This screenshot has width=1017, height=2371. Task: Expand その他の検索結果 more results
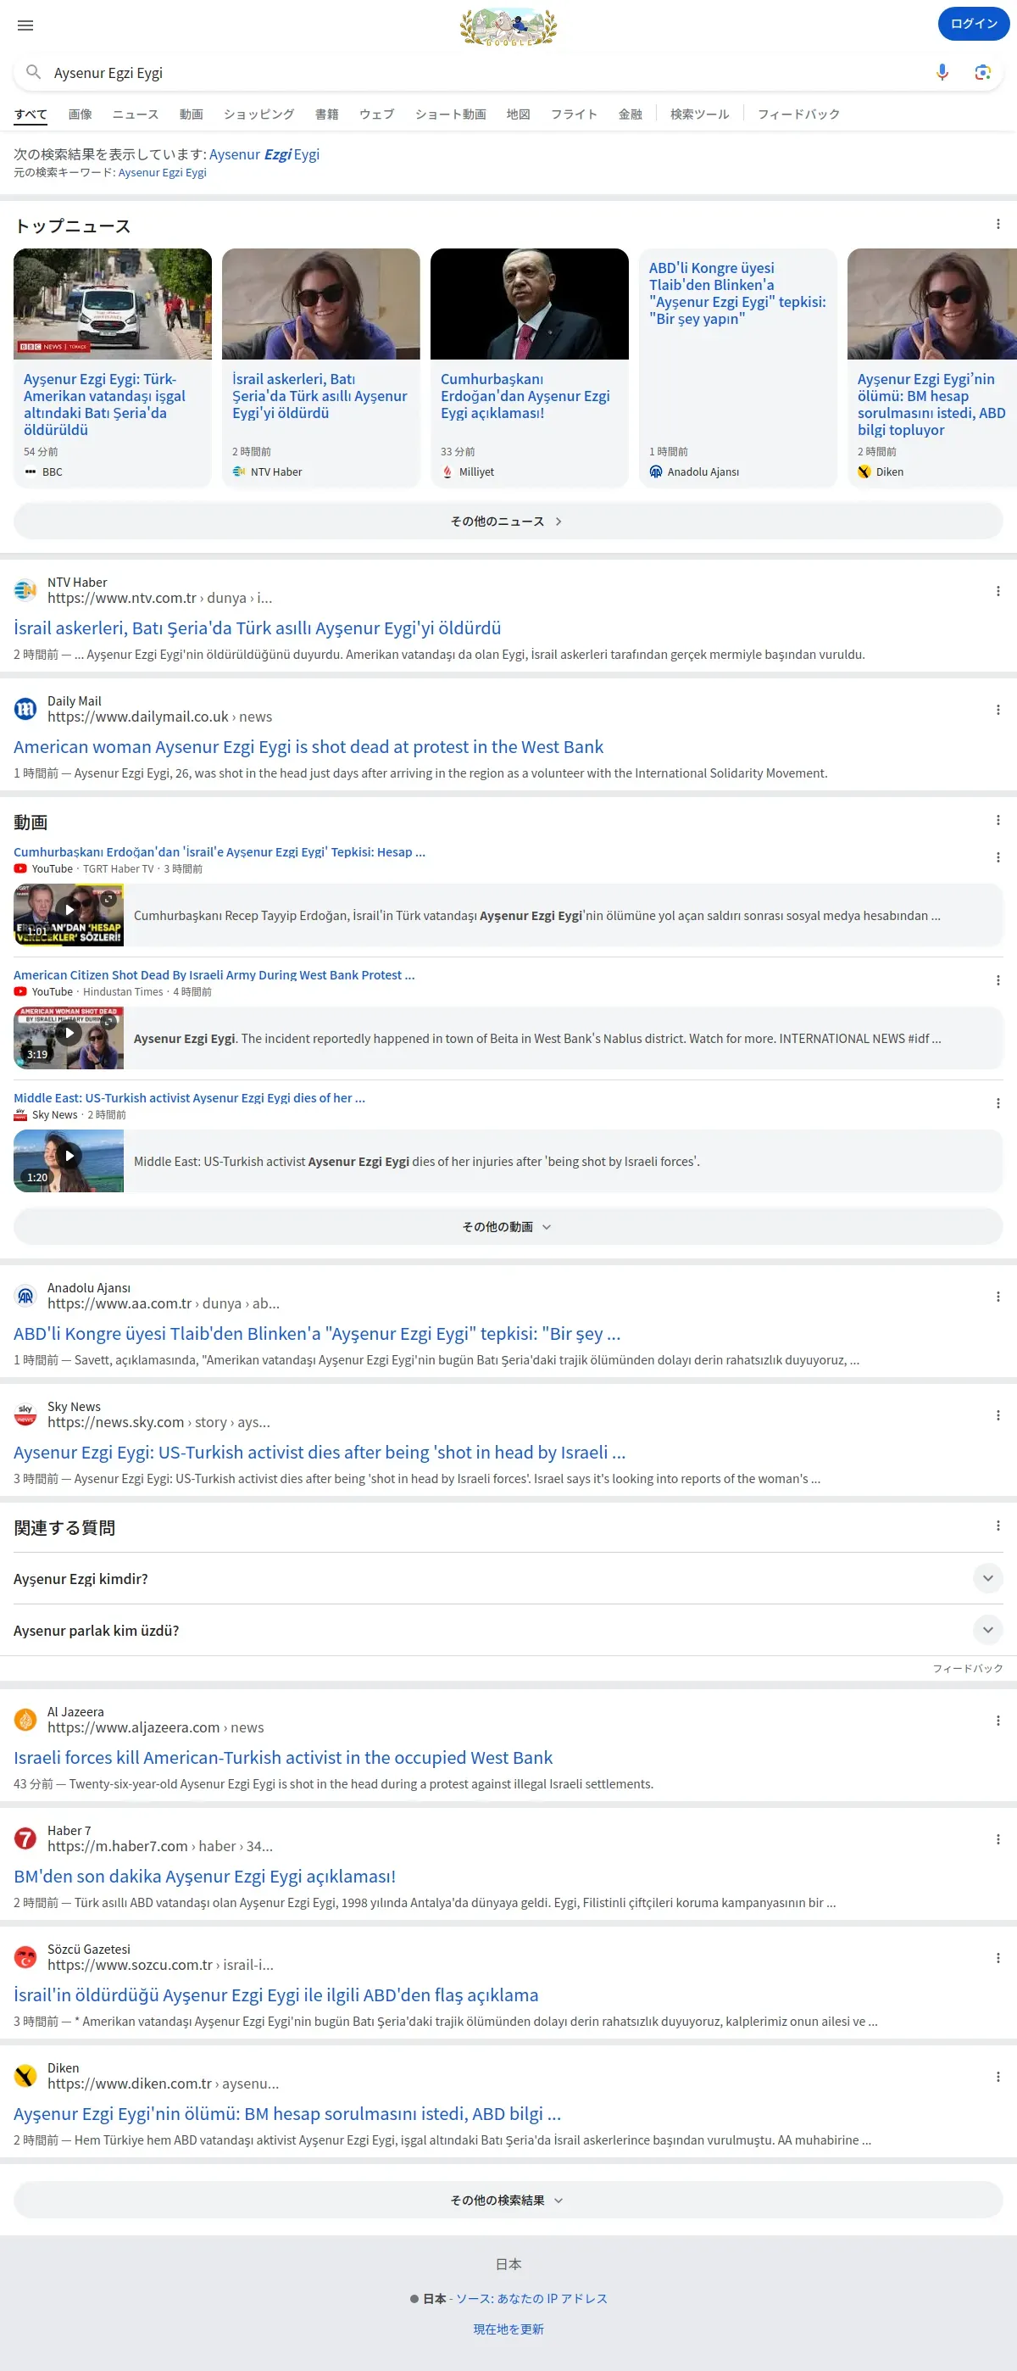click(x=508, y=2200)
